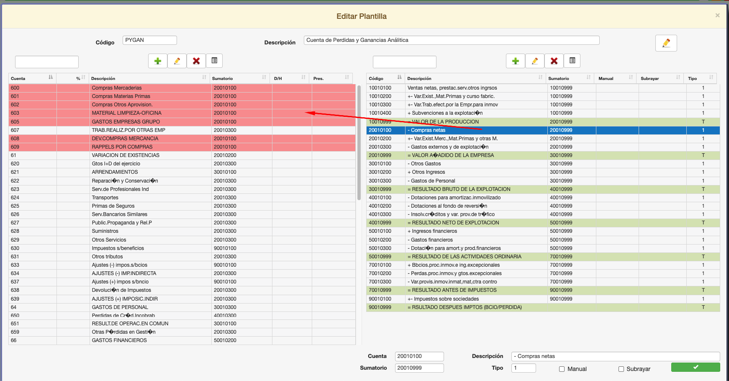729x381 pixels.
Task: Close the Editar Plantilla dialog
Action: [717, 15]
